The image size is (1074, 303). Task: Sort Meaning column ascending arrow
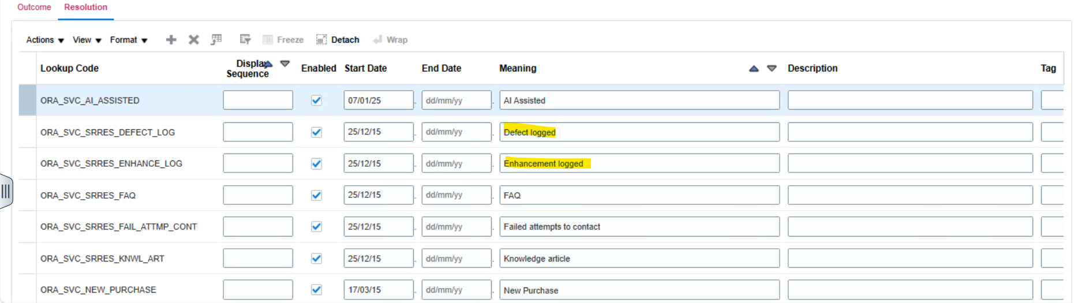click(x=754, y=69)
